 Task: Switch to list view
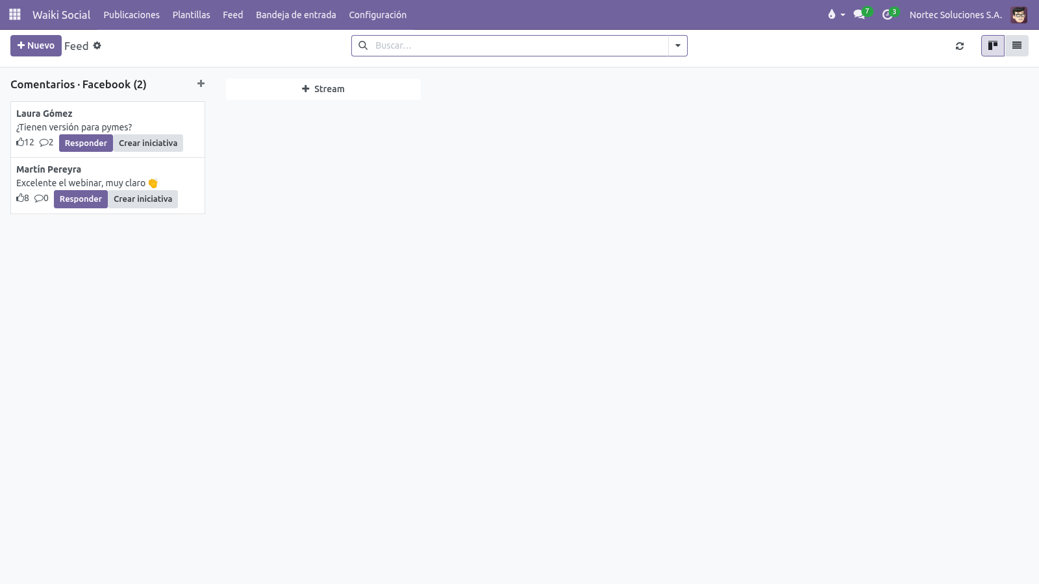point(1017,45)
